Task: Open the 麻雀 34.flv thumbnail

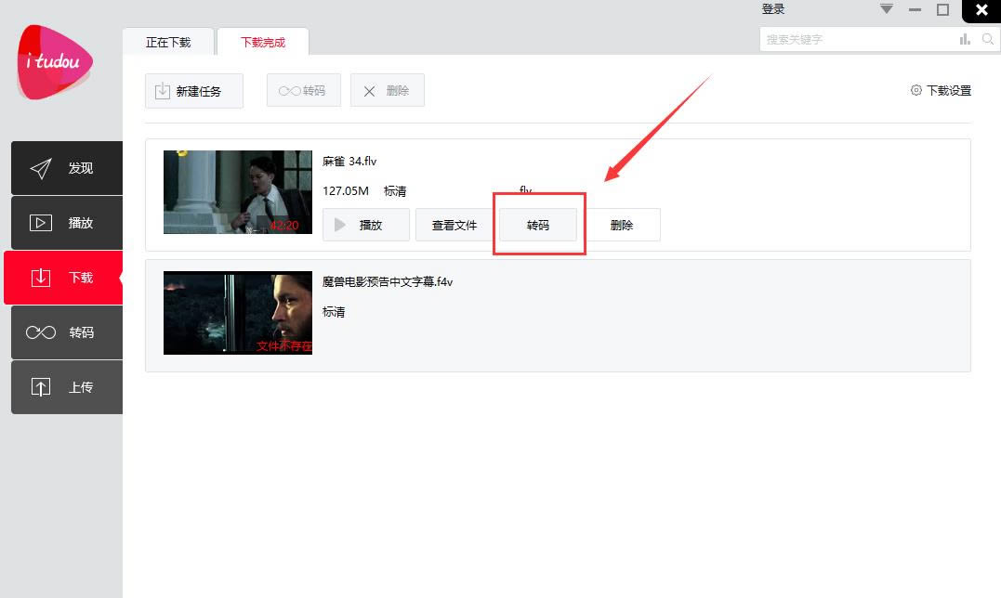Action: click(238, 192)
